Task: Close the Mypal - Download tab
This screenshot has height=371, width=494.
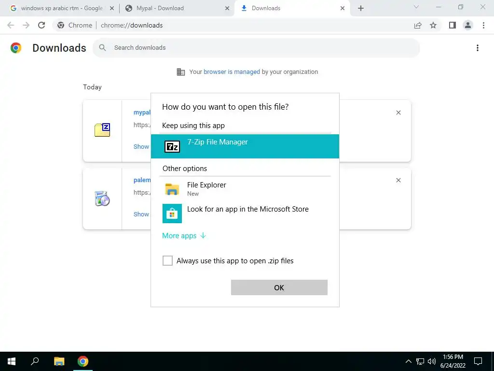Action: pos(227,9)
